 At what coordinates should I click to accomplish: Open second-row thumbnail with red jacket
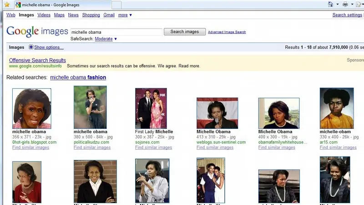(x=27, y=182)
